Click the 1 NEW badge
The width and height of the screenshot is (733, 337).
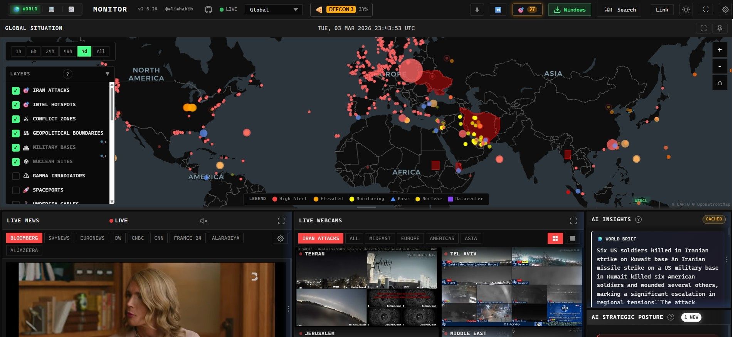coord(691,317)
